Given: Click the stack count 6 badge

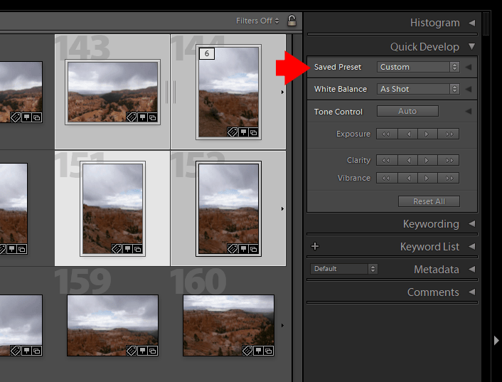Looking at the screenshot, I should click(x=207, y=53).
